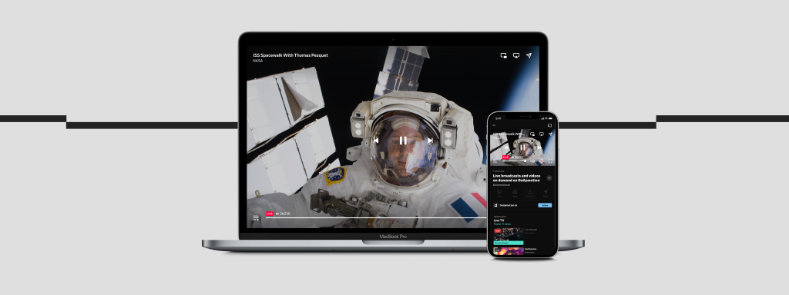Pause the video on the laptop player
Image resolution: width=789 pixels, height=295 pixels.
pos(402,141)
